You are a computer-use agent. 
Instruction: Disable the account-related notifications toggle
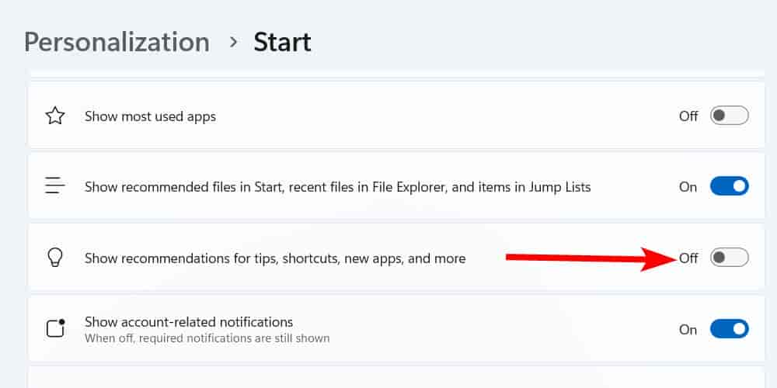(729, 329)
